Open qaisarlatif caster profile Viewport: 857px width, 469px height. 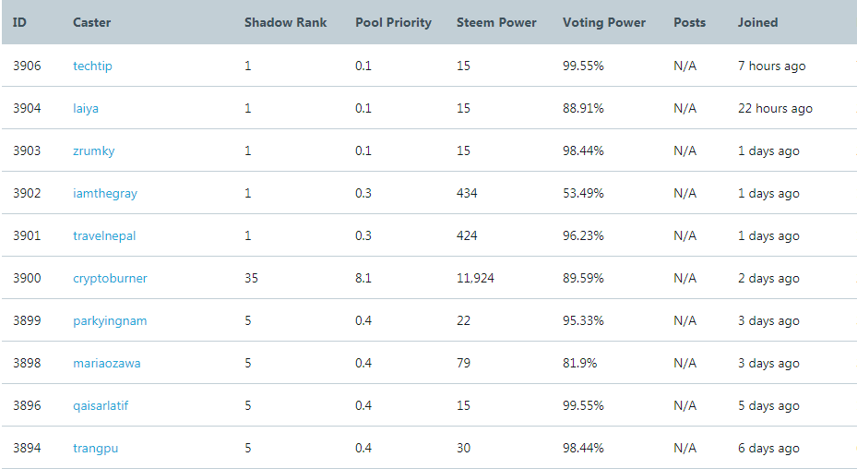[x=101, y=406]
